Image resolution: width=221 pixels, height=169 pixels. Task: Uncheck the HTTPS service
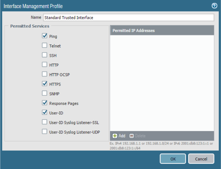(44, 84)
